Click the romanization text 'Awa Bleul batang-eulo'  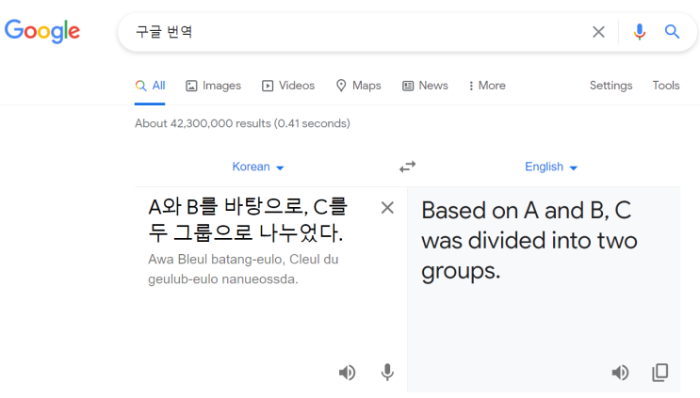[216, 260]
